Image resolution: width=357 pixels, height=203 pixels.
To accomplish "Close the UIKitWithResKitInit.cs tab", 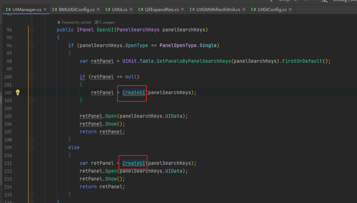I will pyautogui.click(x=244, y=9).
